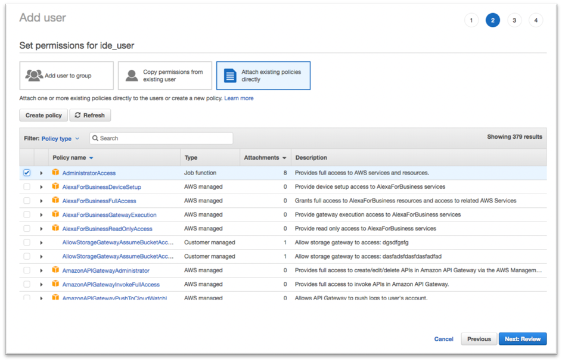
Task: Click the orange policy icon beside AdministratorAccess
Action: coord(55,172)
